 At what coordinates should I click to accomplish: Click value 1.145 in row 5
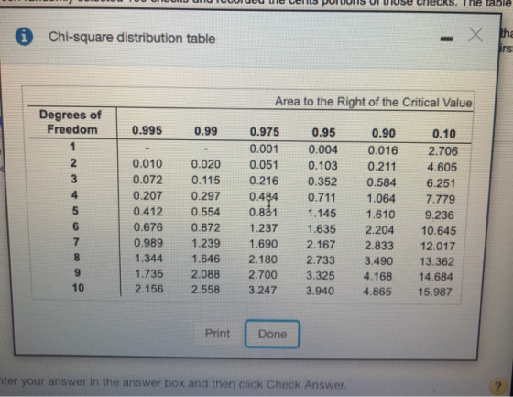[x=322, y=214]
